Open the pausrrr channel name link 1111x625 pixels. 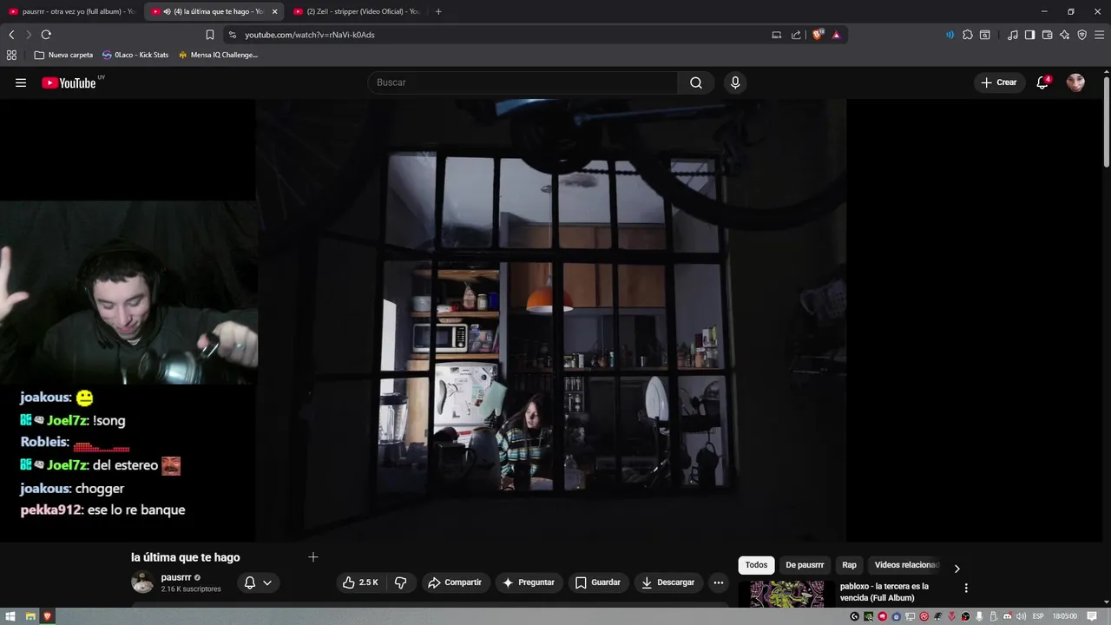[x=176, y=577]
